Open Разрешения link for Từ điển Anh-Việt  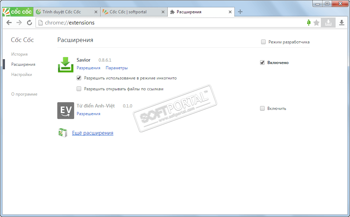89,114
